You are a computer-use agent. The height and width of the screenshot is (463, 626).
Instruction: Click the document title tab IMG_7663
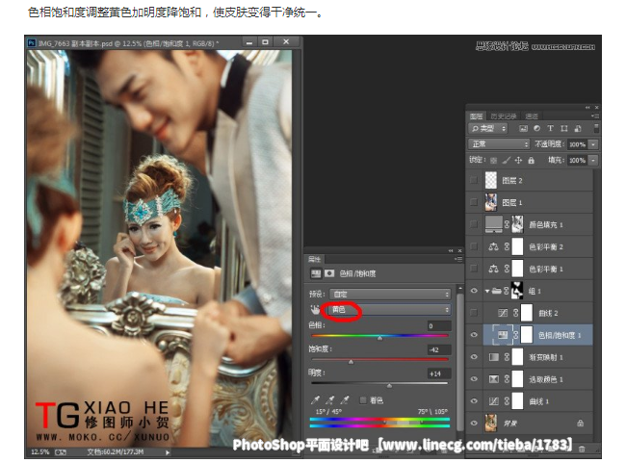click(x=128, y=43)
